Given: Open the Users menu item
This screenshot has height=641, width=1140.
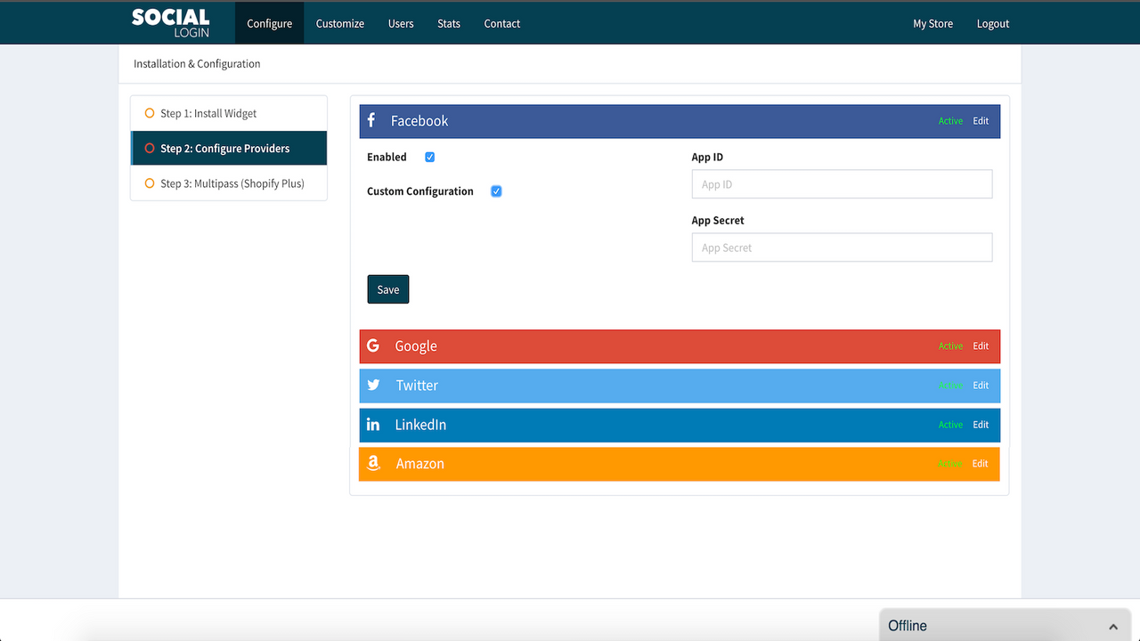Looking at the screenshot, I should [x=401, y=23].
